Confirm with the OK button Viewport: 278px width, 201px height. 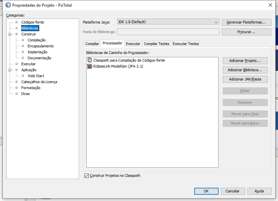click(206, 191)
